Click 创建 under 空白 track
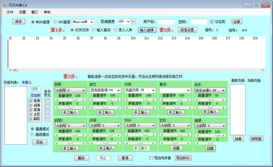Screen dimensions: 273x167 tap(176, 148)
